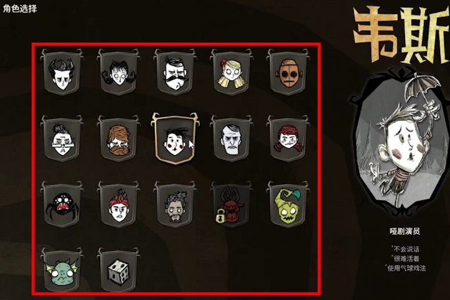Click the locked Wortox badge with padlock
450x300 pixels.
pos(232,204)
